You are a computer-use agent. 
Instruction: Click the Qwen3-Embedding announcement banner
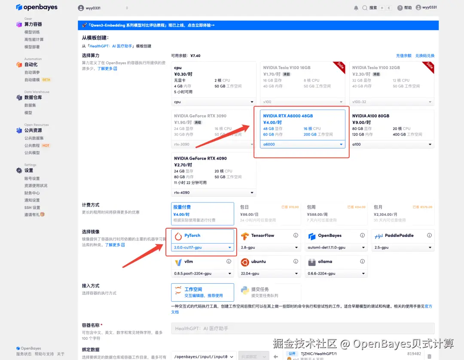point(258,25)
